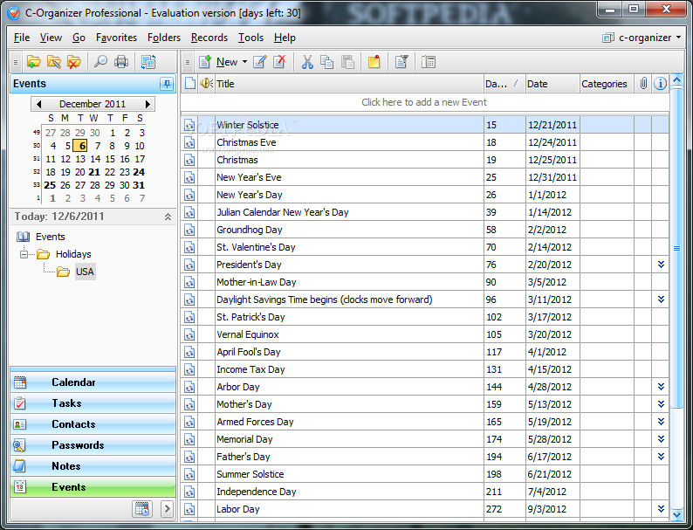The height and width of the screenshot is (530, 693).
Task: Open the View menu
Action: point(51,38)
